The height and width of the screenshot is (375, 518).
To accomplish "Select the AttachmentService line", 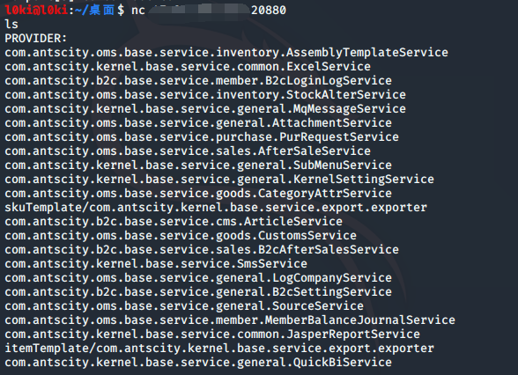I will 198,123.
